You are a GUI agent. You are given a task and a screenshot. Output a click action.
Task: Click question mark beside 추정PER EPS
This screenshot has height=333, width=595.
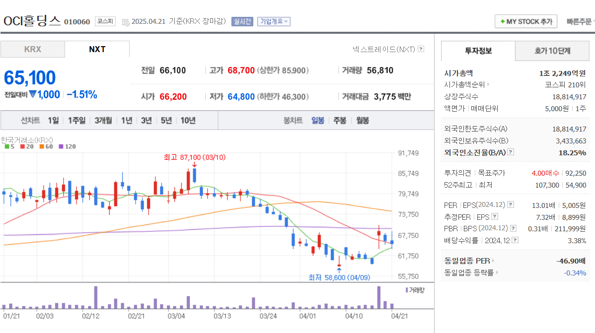[494, 217]
